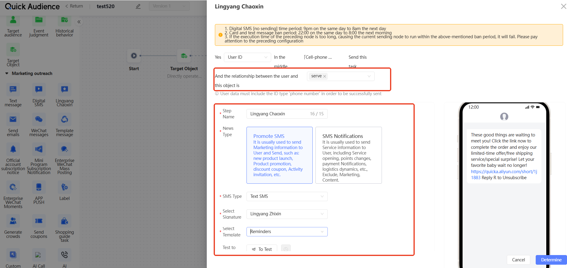Remove the serve tag

tap(324, 76)
